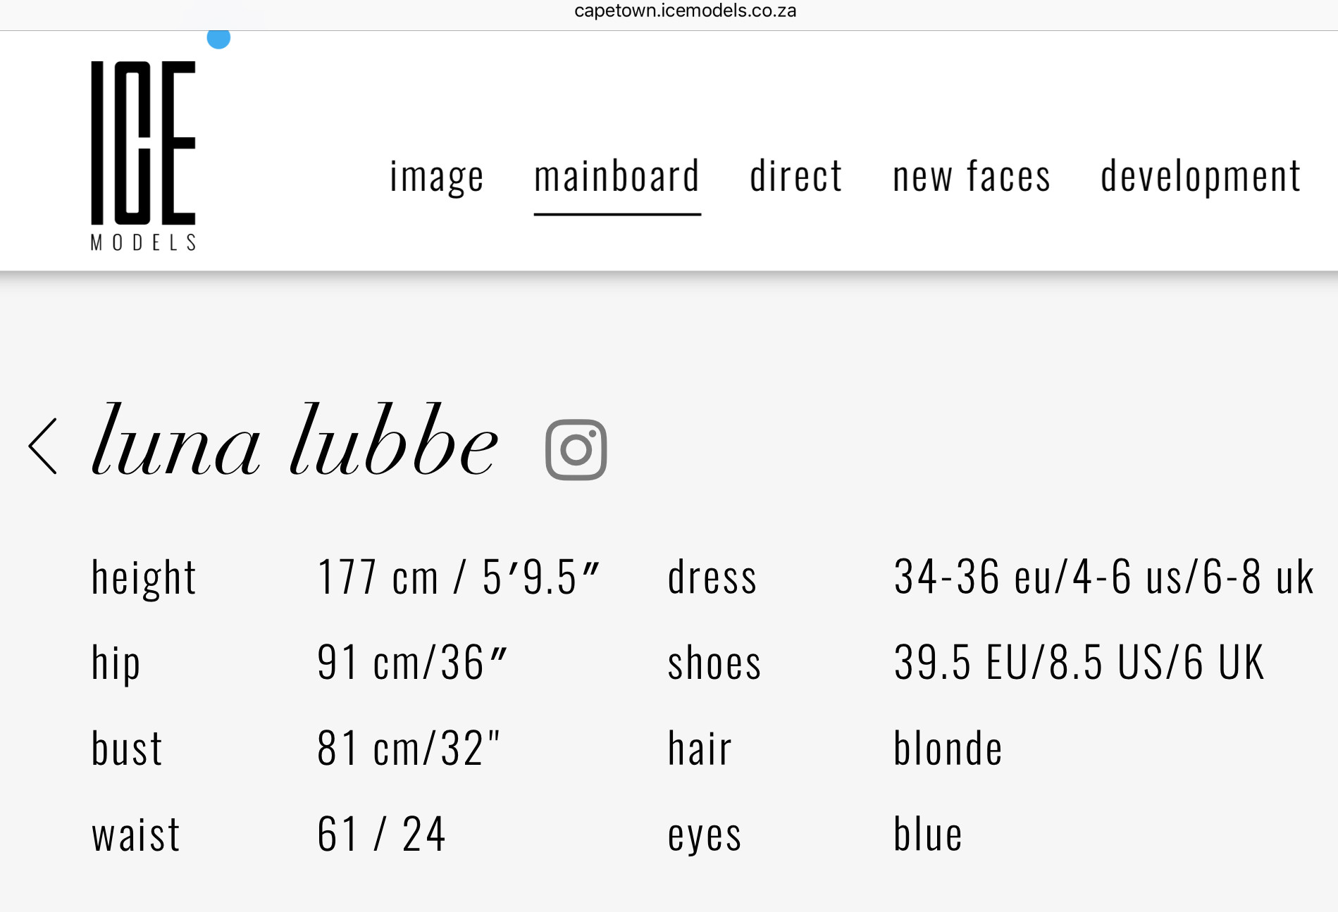Tap the blue dot above the logo
Viewport: 1338px width, 912px height.
point(218,38)
